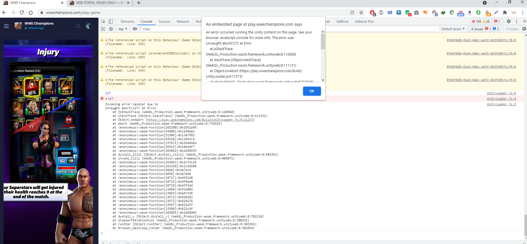Open the Chrome three-dot menu
527x244 pixels.
click(x=523, y=12)
